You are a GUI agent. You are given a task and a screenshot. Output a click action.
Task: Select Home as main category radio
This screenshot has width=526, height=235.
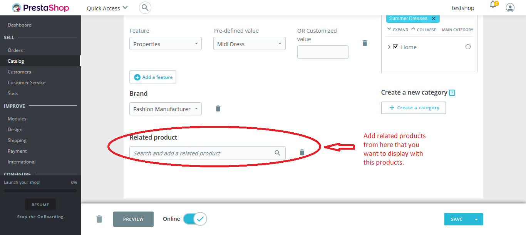point(468,47)
